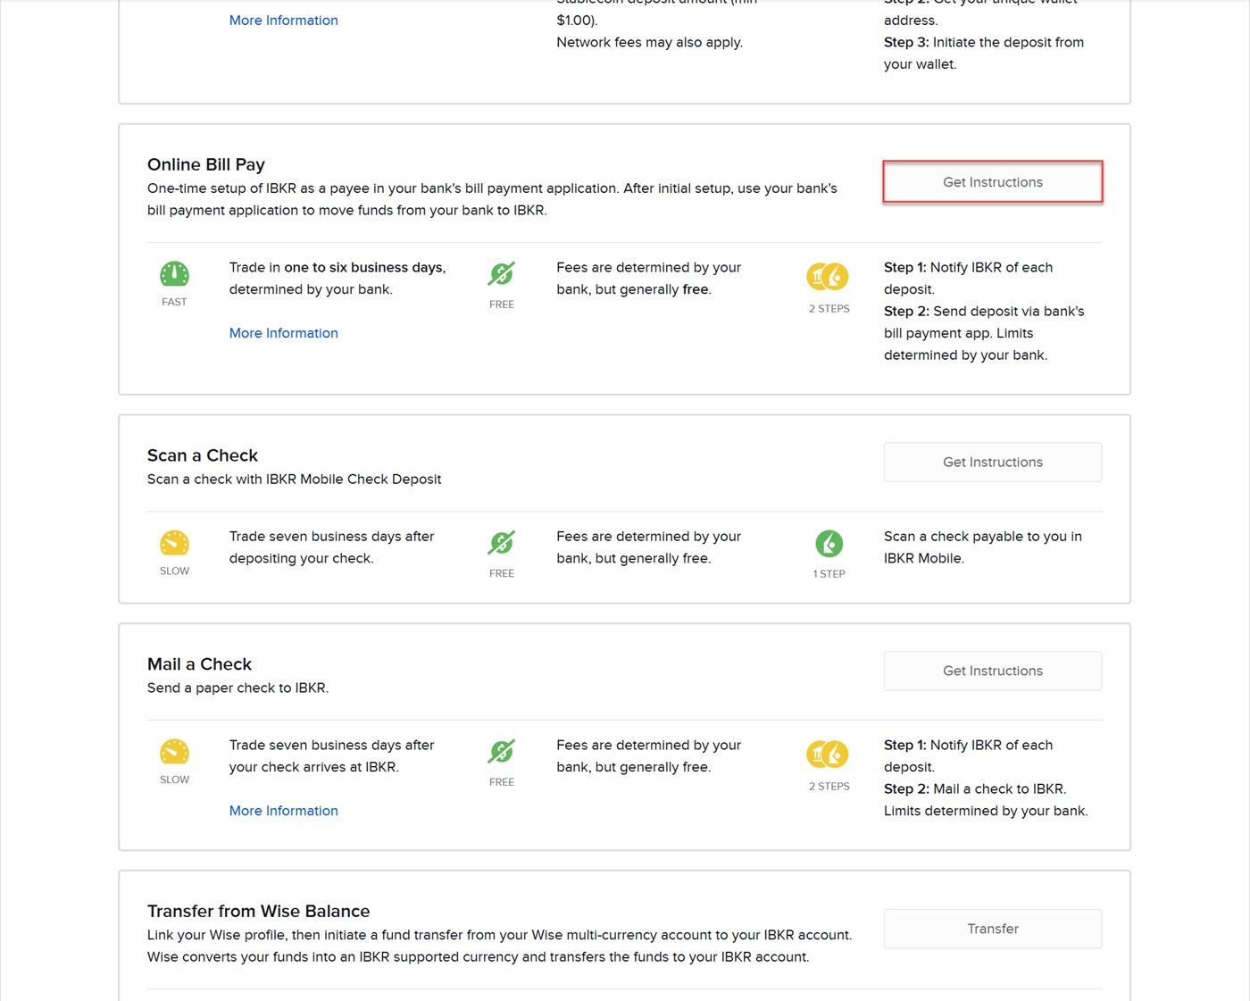Click the 2 STEPS icon in Mail a Check
Viewport: 1250px width, 1001px height.
tap(828, 755)
